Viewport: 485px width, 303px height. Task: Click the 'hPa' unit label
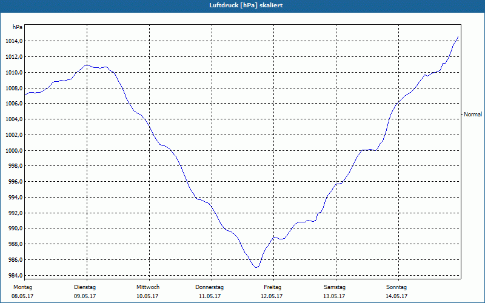(x=18, y=27)
